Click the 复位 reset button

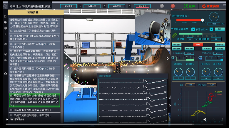tap(220, 29)
